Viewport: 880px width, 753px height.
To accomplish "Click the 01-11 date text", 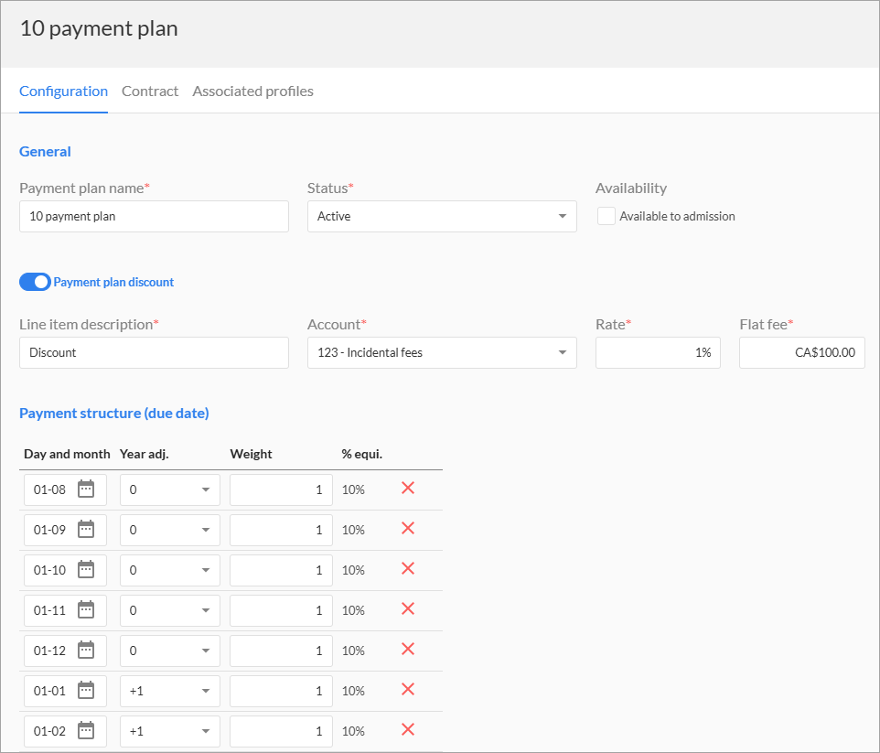I will [x=49, y=610].
